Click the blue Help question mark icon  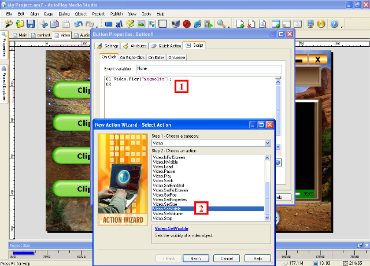334,24
